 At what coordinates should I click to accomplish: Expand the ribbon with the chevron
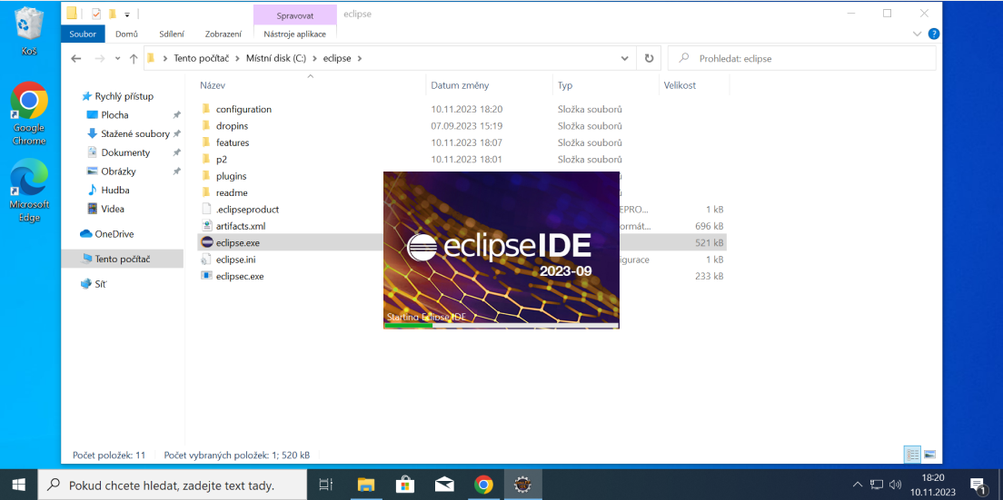click(917, 34)
